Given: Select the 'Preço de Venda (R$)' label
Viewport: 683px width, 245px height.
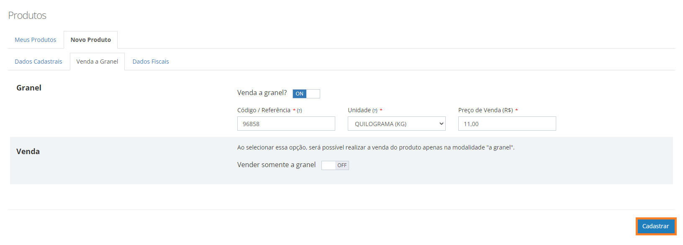Looking at the screenshot, I should point(485,110).
